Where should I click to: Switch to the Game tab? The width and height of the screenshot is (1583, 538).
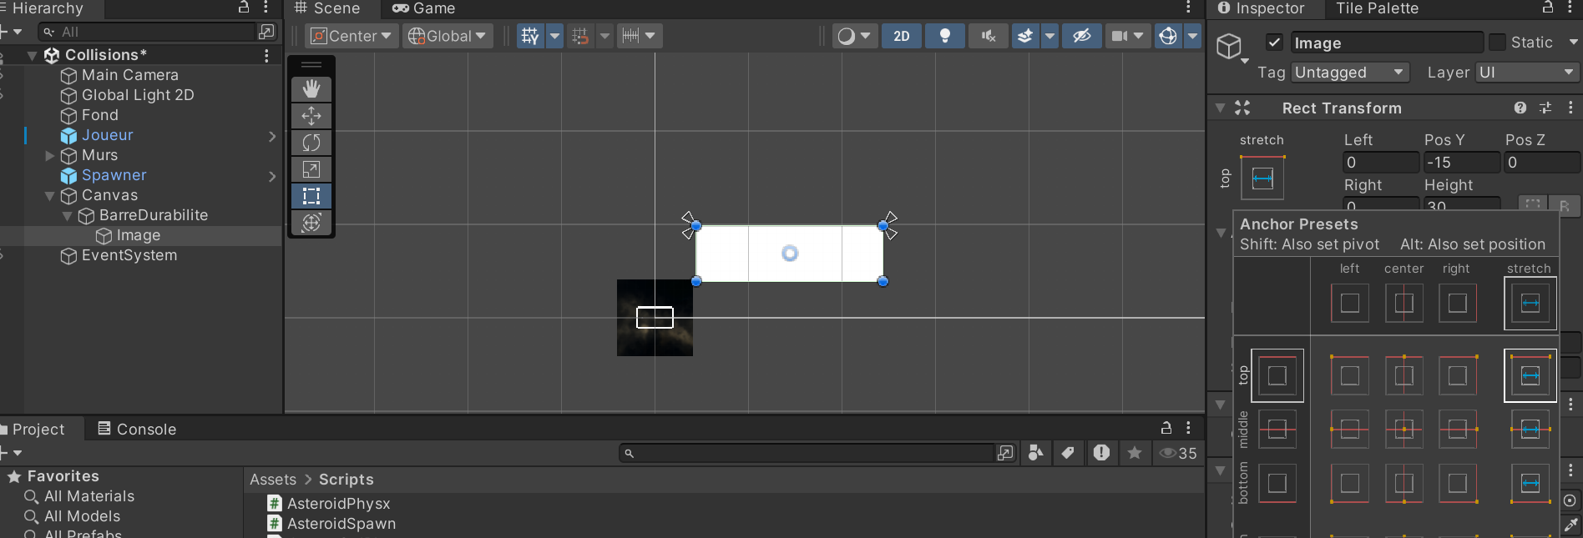click(424, 8)
